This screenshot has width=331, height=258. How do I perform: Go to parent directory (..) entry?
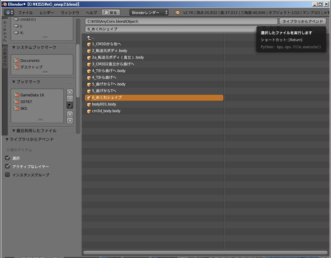tap(154, 37)
